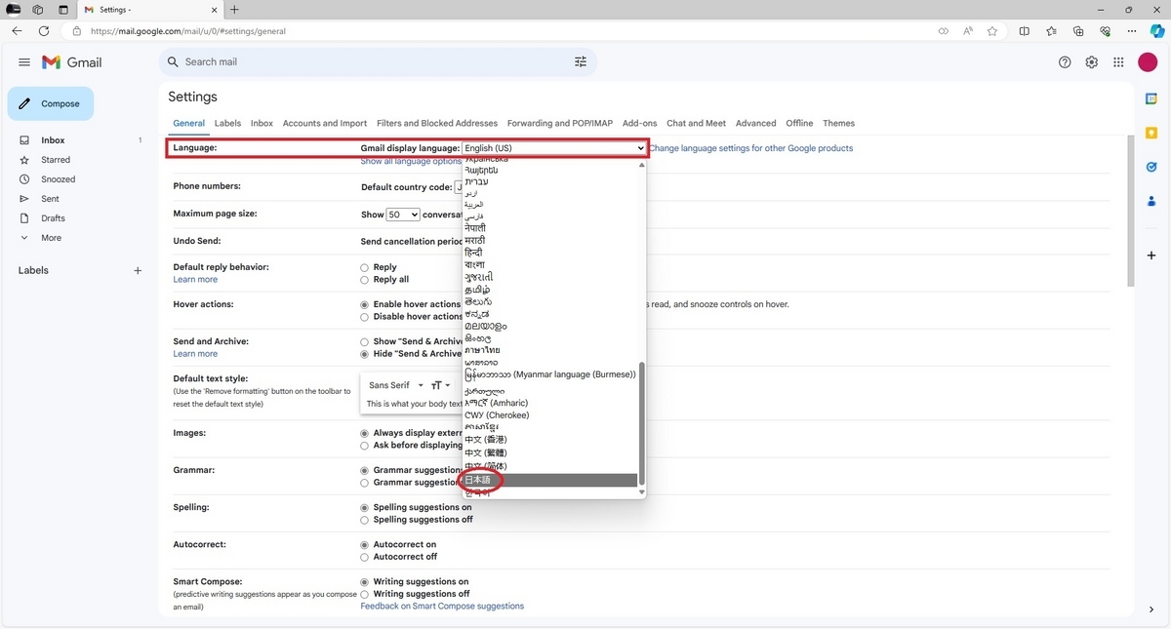Image resolution: width=1171 pixels, height=629 pixels.
Task: Open the Keep side panel icon
Action: pos(1151,133)
